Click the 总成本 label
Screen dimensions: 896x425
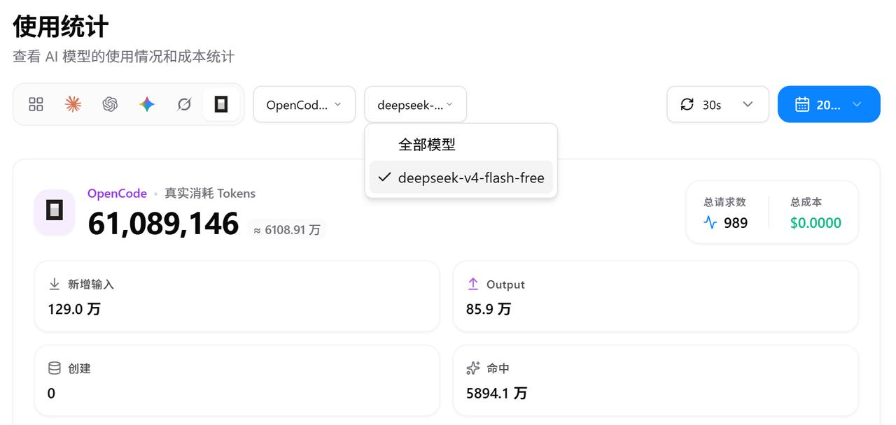pos(806,202)
